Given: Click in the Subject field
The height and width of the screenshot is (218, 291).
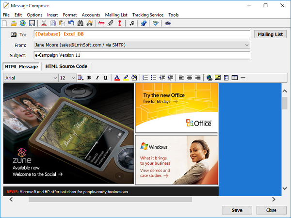Looking at the screenshot, I should pyautogui.click(x=142, y=55).
